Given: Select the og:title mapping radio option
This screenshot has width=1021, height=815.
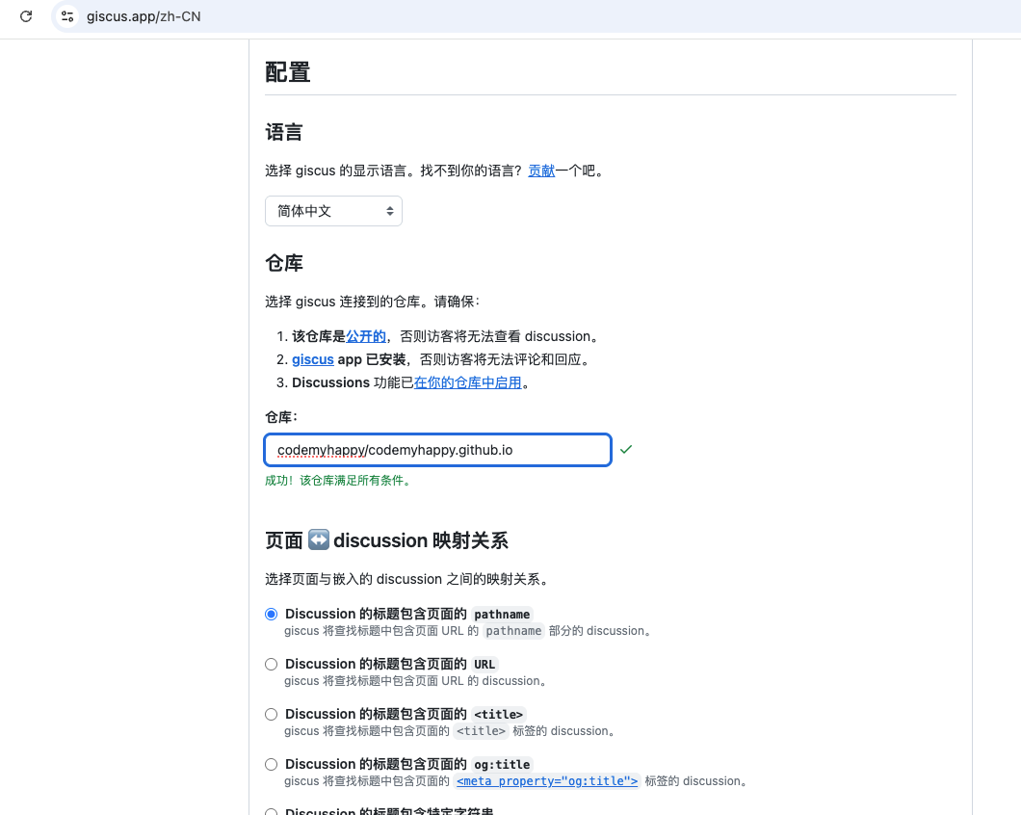Looking at the screenshot, I should pos(271,765).
